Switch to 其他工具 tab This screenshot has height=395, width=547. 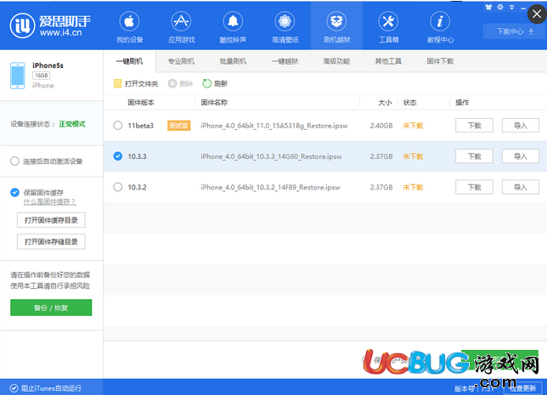[x=388, y=61]
